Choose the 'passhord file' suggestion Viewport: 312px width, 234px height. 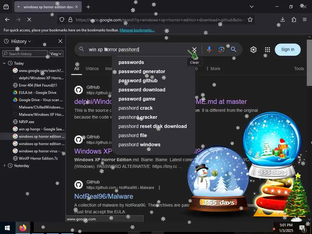click(x=153, y=136)
